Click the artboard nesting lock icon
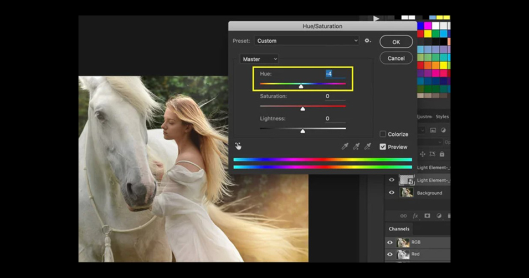Viewport: 529px width, 278px height. pyautogui.click(x=432, y=154)
